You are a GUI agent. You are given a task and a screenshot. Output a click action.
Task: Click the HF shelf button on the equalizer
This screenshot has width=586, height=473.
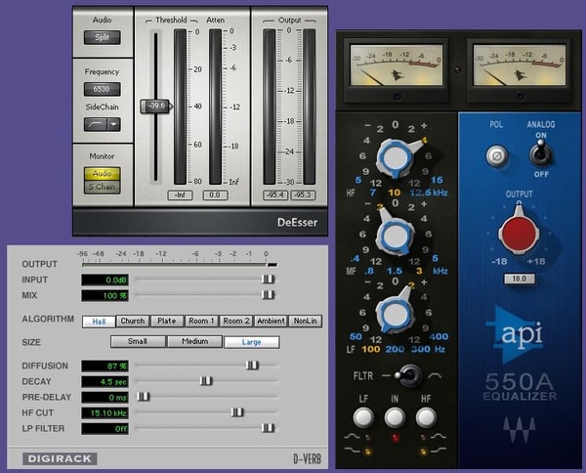pyautogui.click(x=426, y=417)
